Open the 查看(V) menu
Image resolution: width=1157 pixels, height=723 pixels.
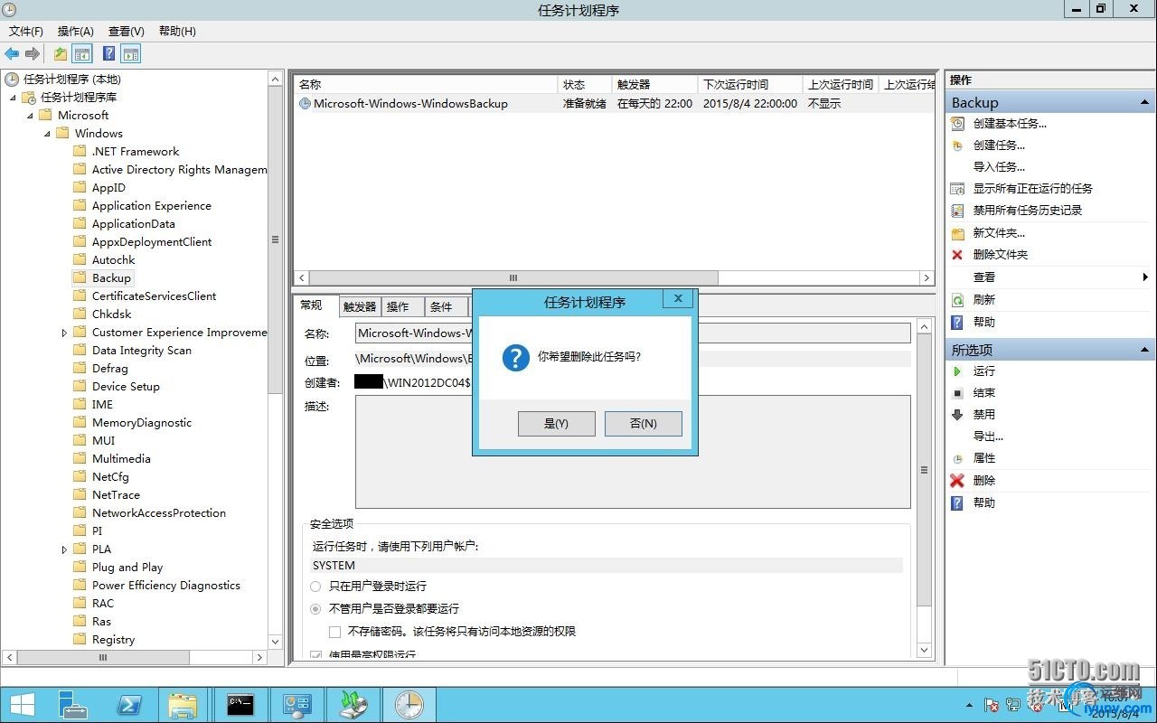127,32
